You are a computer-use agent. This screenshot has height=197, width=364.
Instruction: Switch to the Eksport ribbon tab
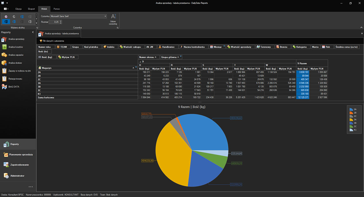pos(31,9)
